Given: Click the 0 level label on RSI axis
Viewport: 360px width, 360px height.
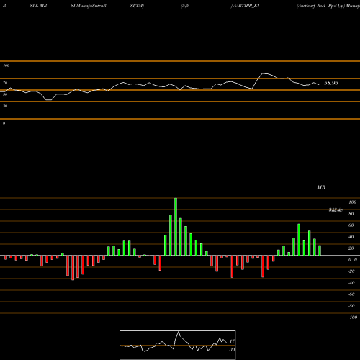Looking at the screenshot, I should 4,123.
